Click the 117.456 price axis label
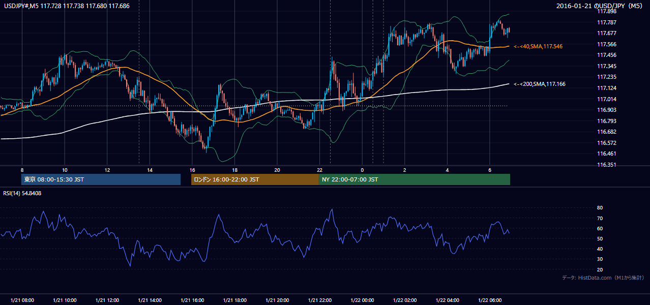This screenshot has width=650, height=305. (x=606, y=55)
